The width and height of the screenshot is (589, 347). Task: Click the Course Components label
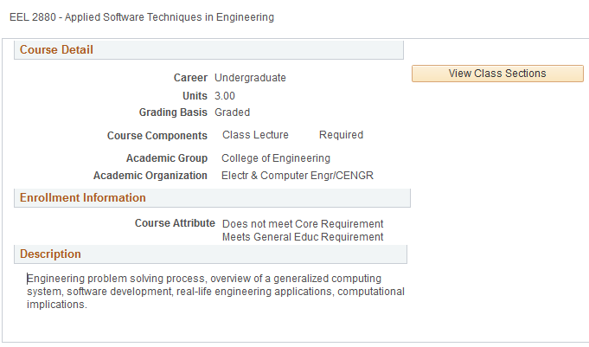157,136
